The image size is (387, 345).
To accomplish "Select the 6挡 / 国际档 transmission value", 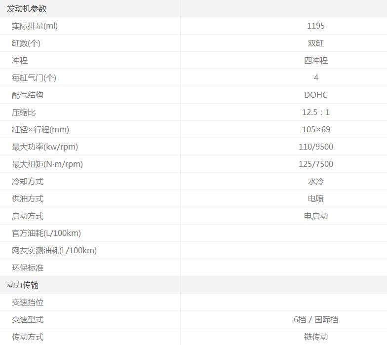I will coord(315,320).
